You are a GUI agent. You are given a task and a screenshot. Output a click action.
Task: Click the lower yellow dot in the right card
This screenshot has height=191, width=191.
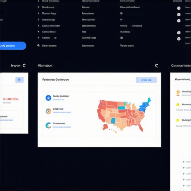click(178, 120)
